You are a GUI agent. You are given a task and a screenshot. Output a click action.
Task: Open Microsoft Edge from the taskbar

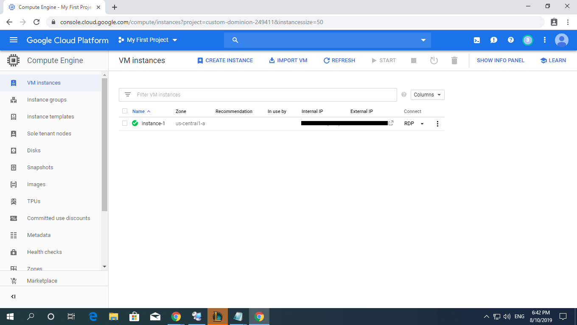[x=93, y=317]
